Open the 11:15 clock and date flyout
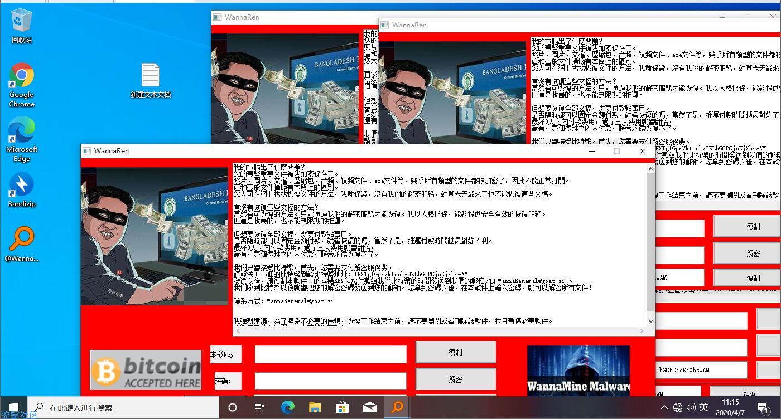 coord(730,407)
